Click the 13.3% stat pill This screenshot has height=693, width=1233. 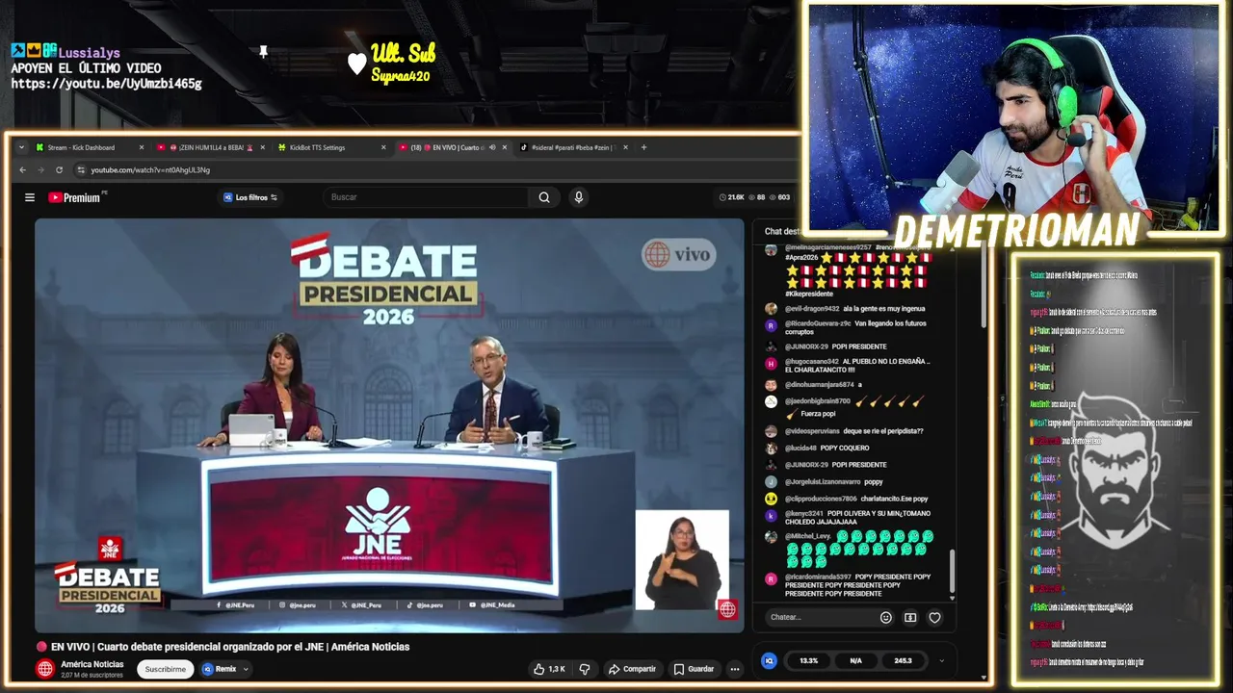click(809, 660)
